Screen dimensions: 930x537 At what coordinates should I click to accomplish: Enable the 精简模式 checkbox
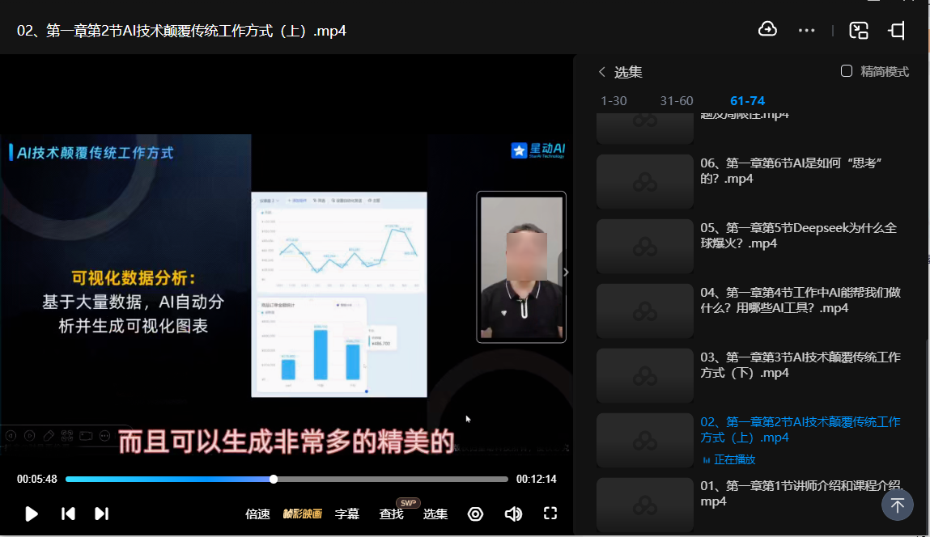coord(847,71)
